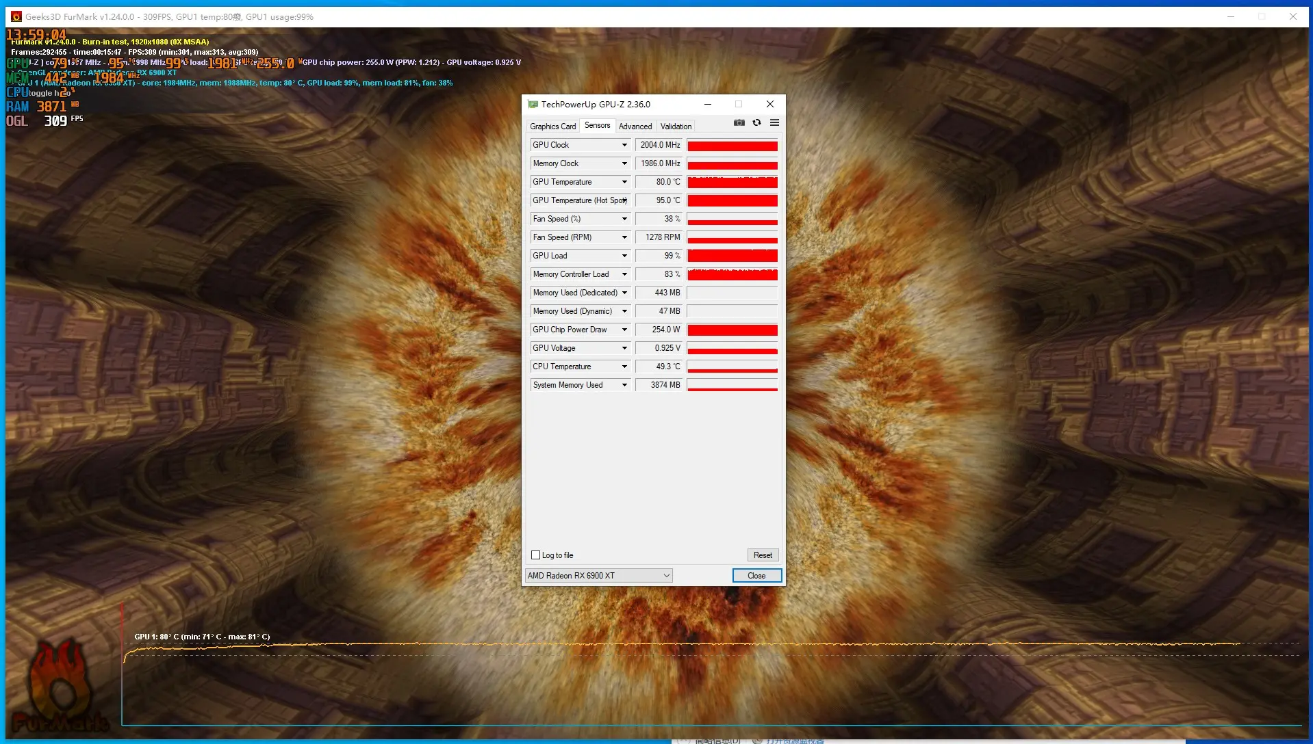Click the GPU-Z refresh icon
Screen dimensions: 1313x744
[756, 123]
